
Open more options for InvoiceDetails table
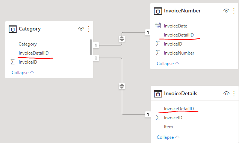click(234, 94)
